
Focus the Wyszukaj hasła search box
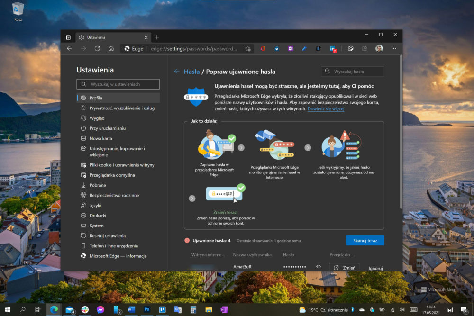[353, 71]
